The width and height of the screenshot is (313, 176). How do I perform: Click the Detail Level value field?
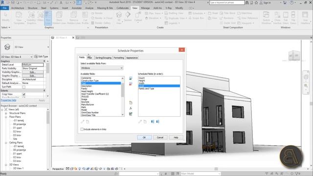33,65
